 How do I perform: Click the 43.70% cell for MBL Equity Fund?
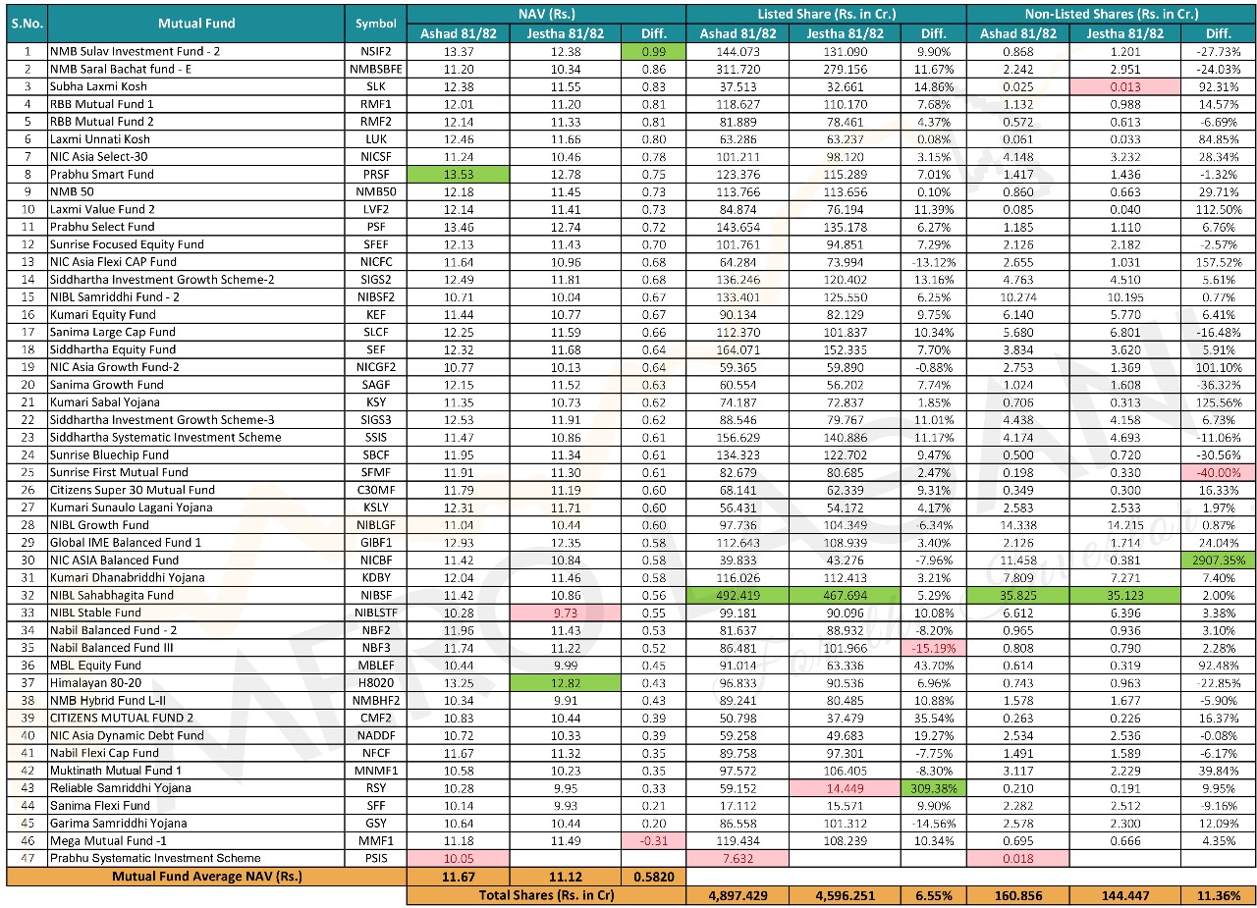click(934, 666)
